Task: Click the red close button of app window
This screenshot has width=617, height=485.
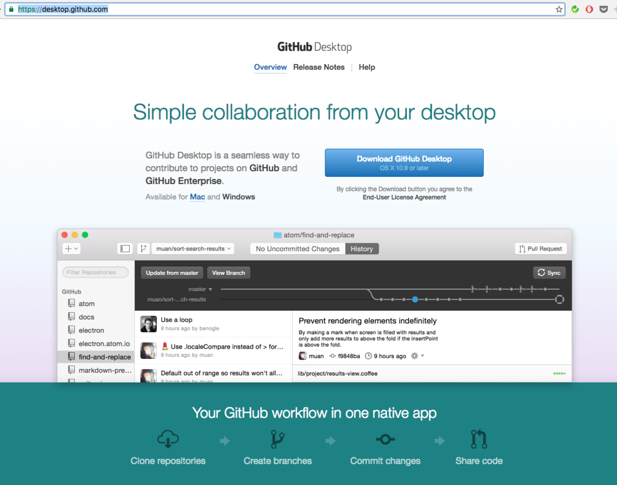Action: pos(65,235)
